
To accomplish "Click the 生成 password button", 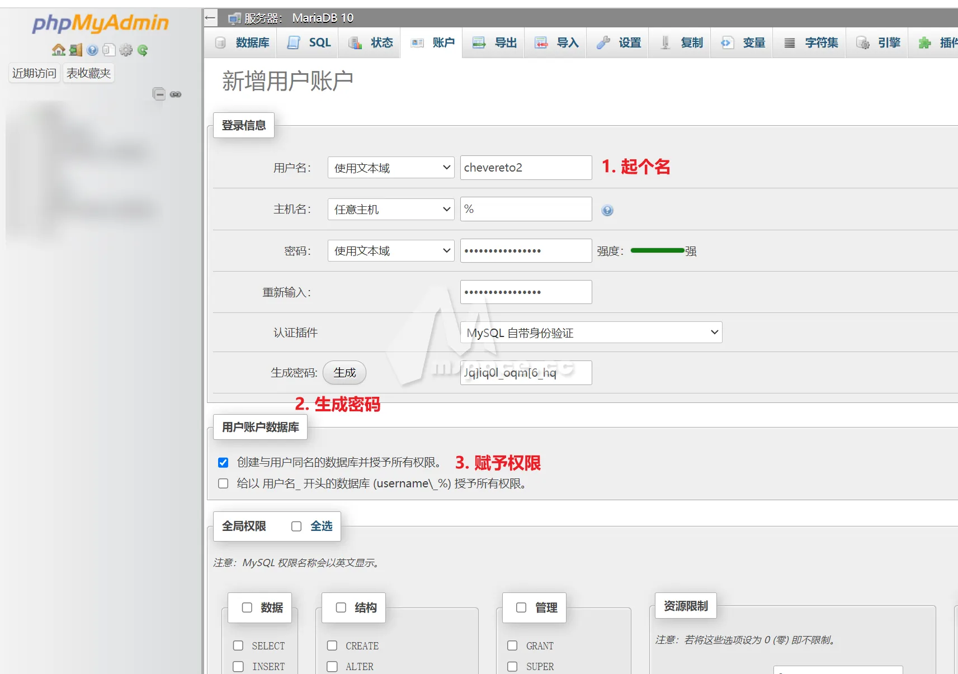I will [x=344, y=373].
